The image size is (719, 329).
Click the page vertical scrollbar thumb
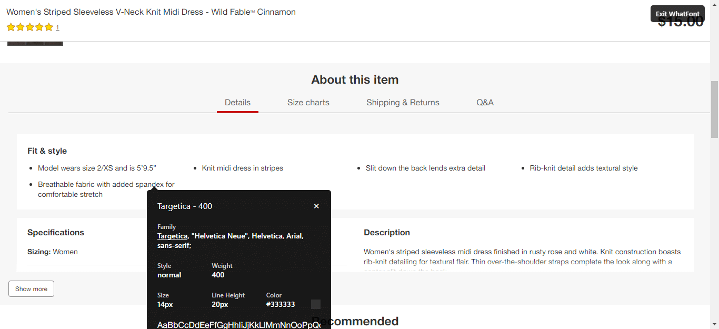point(714,109)
